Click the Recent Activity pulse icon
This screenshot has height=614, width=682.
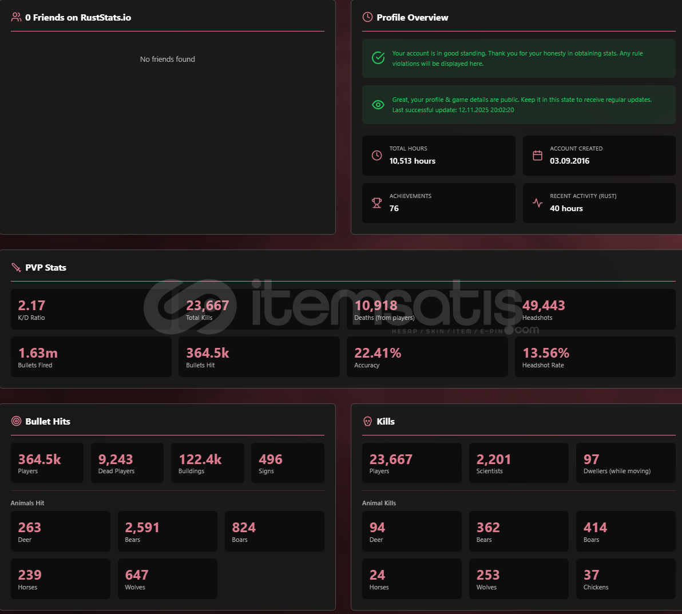click(538, 203)
